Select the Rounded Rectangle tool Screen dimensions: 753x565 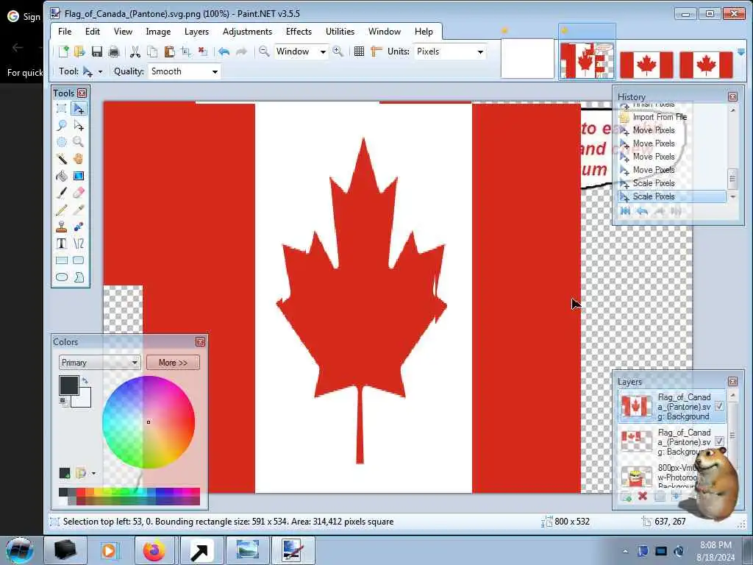[79, 260]
